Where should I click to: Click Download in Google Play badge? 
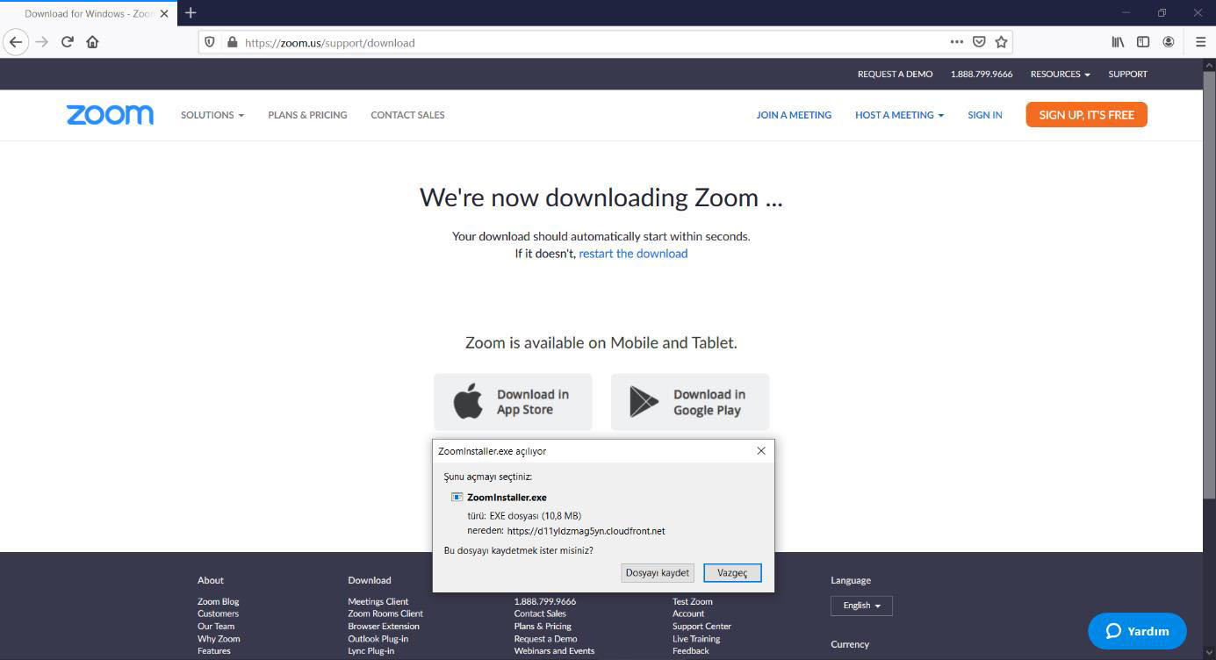pos(690,402)
